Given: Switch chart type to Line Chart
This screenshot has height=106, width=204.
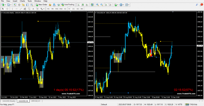Looking at the screenshot, I should [87, 5].
